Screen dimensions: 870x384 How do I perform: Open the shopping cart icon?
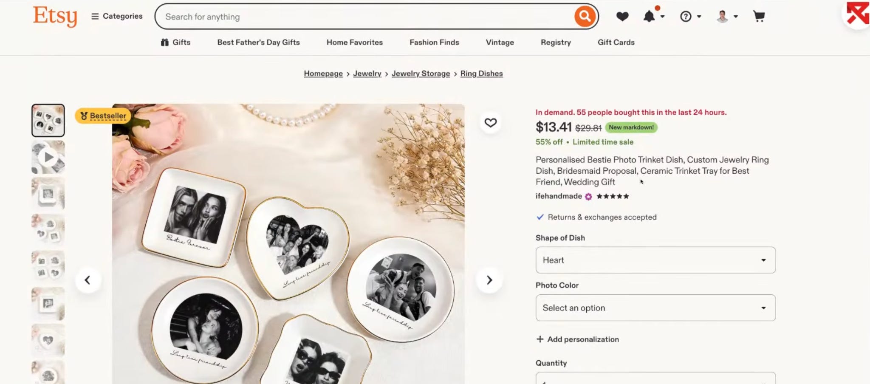coord(759,17)
